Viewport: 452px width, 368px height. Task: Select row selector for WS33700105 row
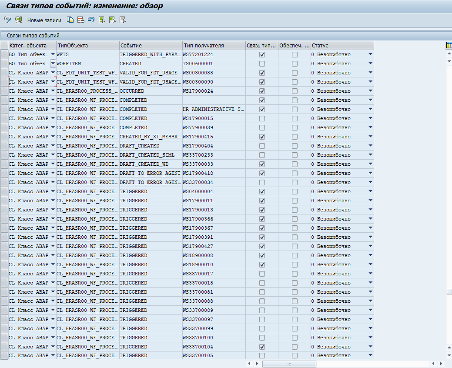point(4,356)
